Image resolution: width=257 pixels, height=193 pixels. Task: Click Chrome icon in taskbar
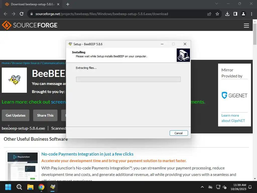(41, 187)
